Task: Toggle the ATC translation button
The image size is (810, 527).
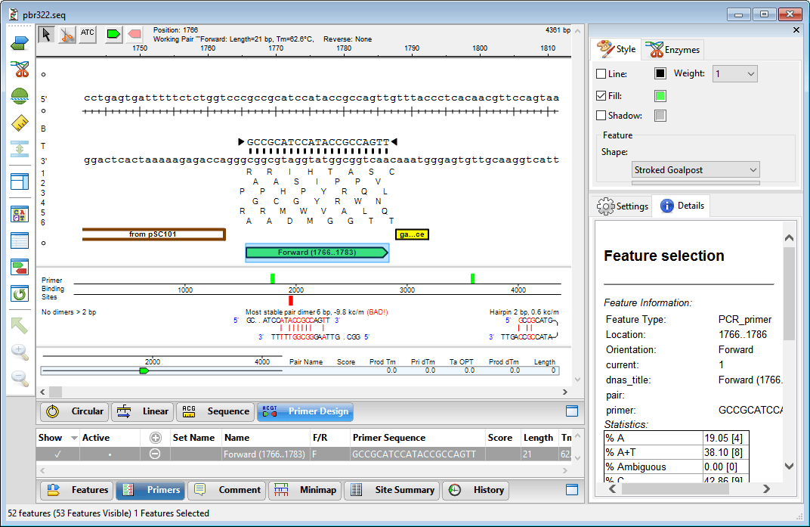Action: point(88,33)
